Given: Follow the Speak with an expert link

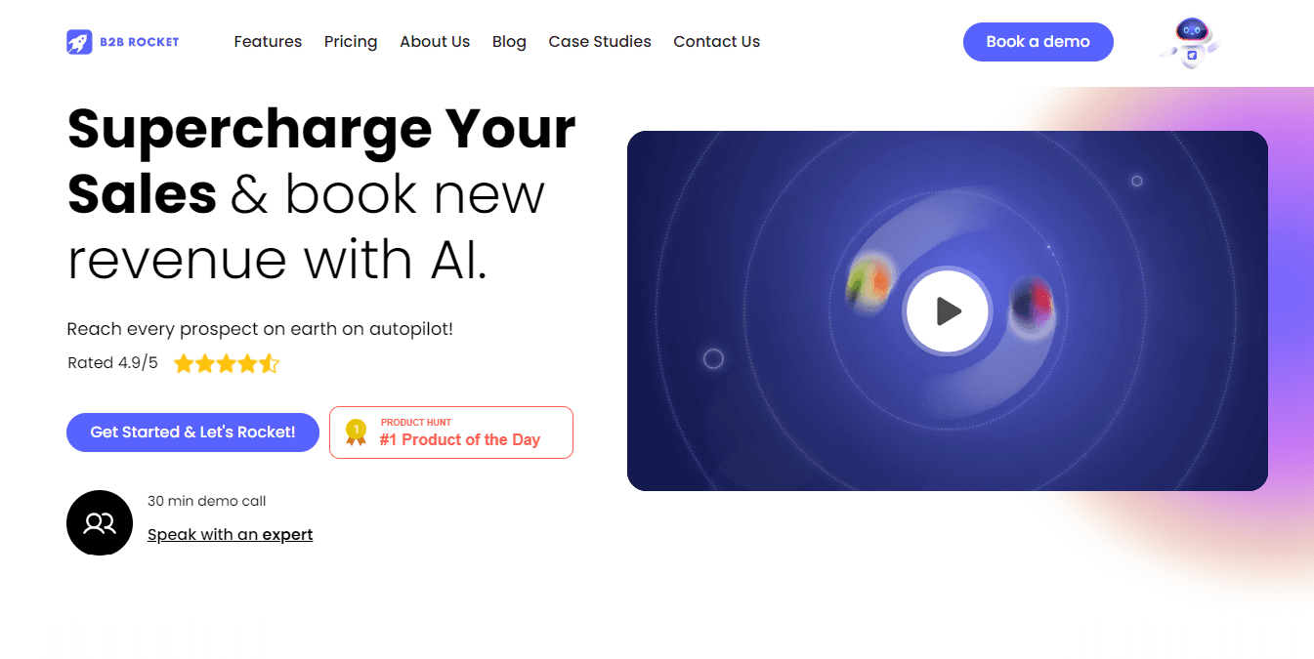Looking at the screenshot, I should tap(231, 535).
